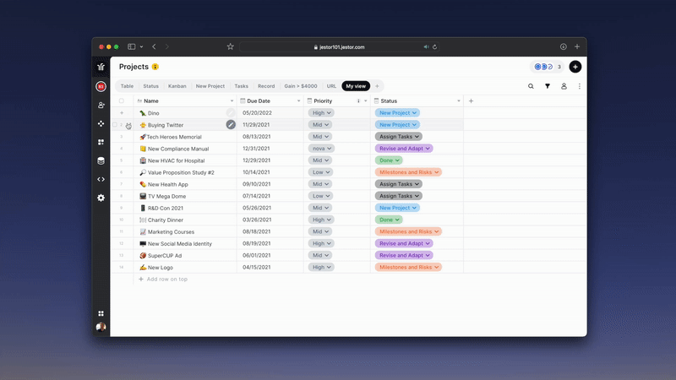Image resolution: width=676 pixels, height=380 pixels.
Task: Open Assign Tasks status for Tech Heroes Memorial
Action: pos(398,137)
